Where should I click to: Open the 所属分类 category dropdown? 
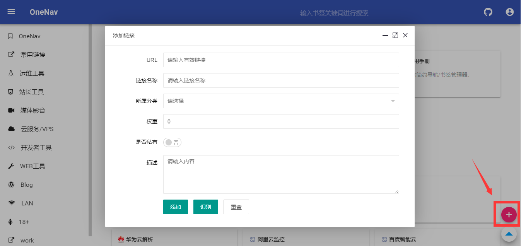point(281,101)
